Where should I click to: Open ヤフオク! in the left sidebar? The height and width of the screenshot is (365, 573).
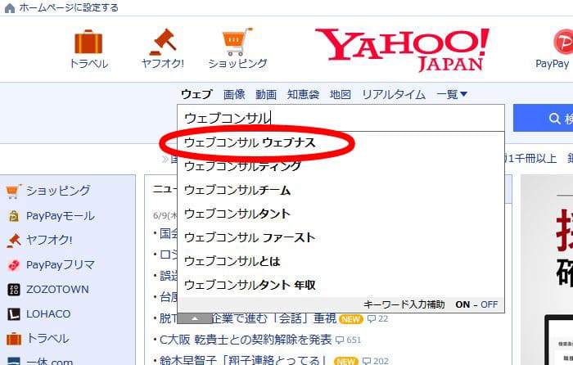click(49, 240)
